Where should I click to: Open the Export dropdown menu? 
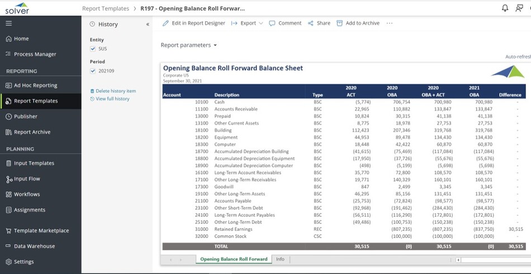point(247,23)
